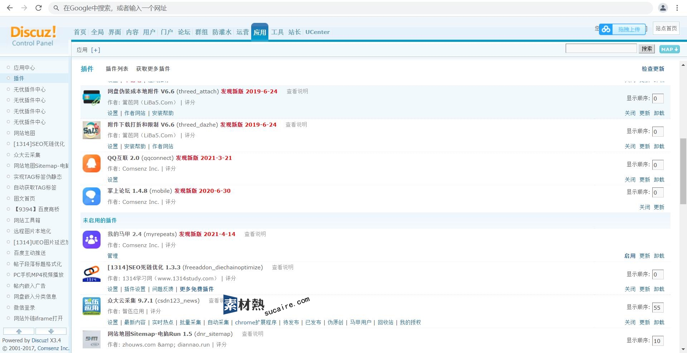Open 众大云采集 in the sidebar
Screen dimensions: 687x353
pyautogui.click(x=27, y=155)
